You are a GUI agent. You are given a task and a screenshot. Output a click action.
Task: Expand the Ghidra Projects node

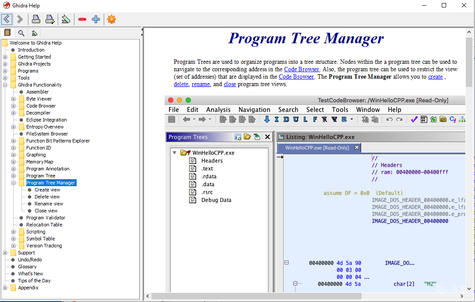(5, 64)
